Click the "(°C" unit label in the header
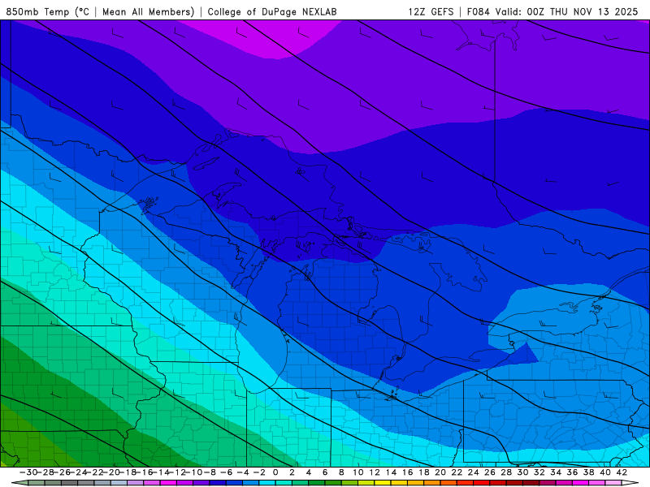The width and height of the screenshot is (650, 487). 82,11
